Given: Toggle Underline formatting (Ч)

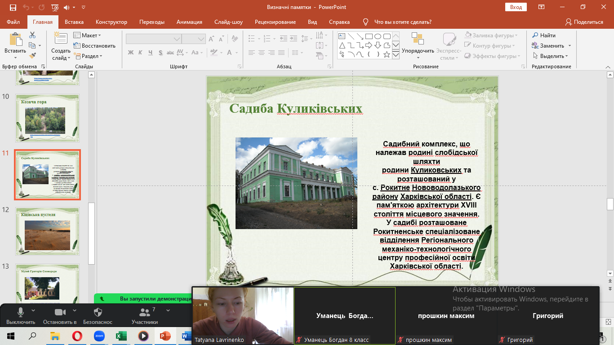Looking at the screenshot, I should coord(150,53).
